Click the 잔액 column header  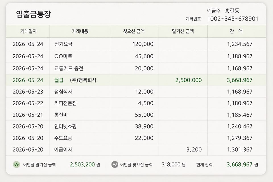[x=236, y=31]
